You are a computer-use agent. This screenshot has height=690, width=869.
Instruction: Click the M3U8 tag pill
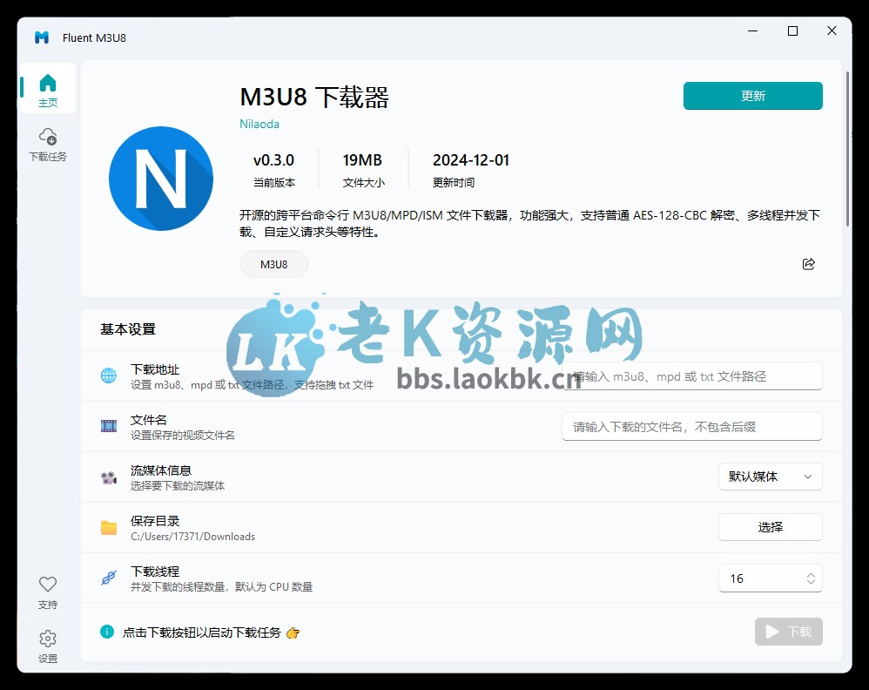(x=273, y=265)
